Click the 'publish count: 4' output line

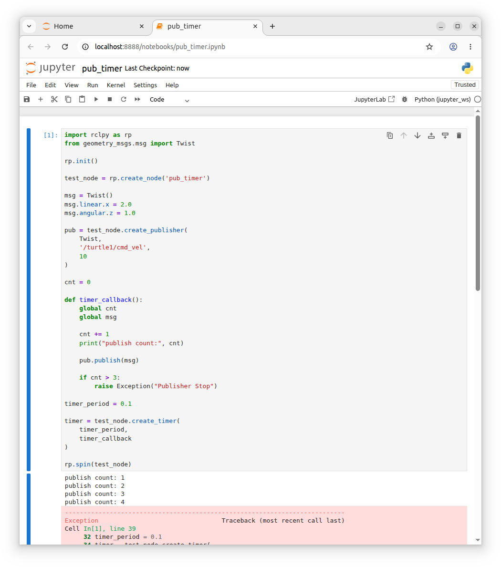94,502
